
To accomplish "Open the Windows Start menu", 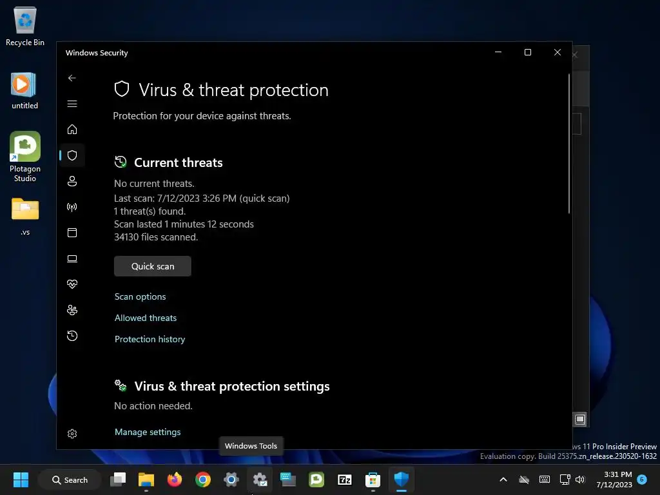I will click(x=21, y=480).
